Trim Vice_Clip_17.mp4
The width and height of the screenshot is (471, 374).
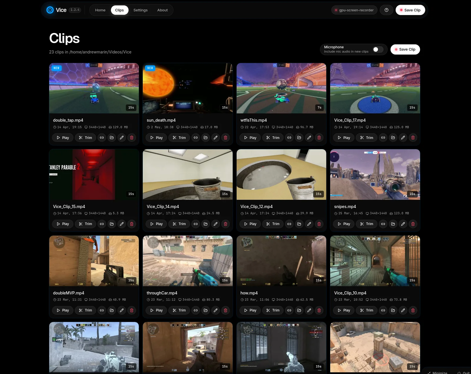366,137
